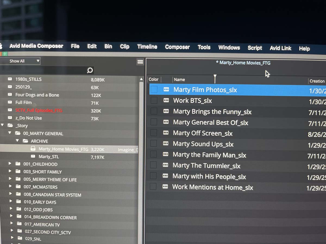Click color box for Marty The Tummler_slx
Image resolution: width=326 pixels, height=244 pixels.
click(153, 165)
